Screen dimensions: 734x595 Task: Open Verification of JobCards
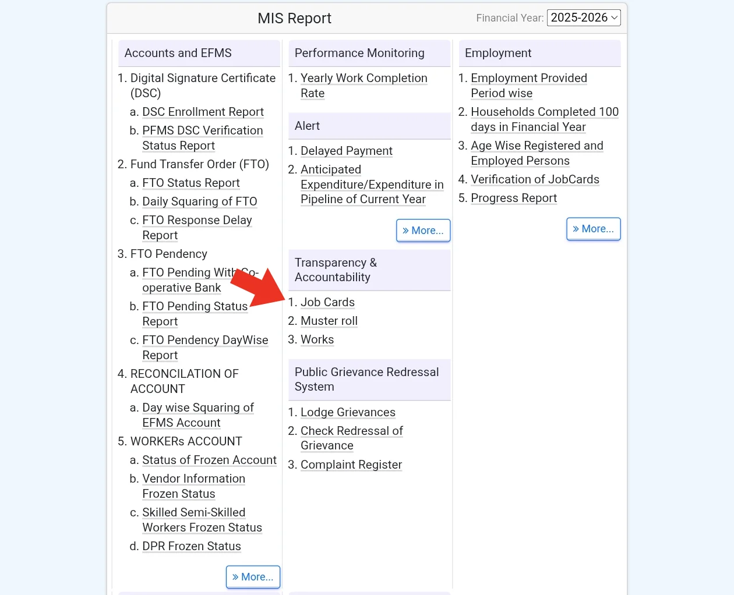point(535,179)
